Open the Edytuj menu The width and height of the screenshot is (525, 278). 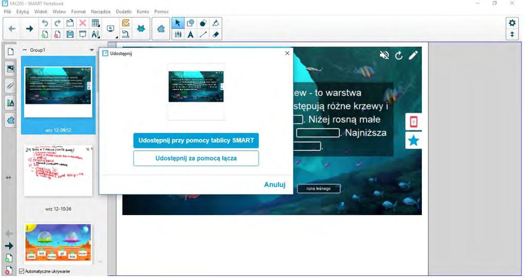tap(23, 11)
